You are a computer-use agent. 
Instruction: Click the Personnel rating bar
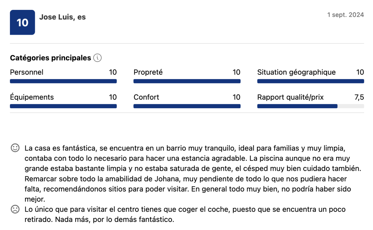63,81
